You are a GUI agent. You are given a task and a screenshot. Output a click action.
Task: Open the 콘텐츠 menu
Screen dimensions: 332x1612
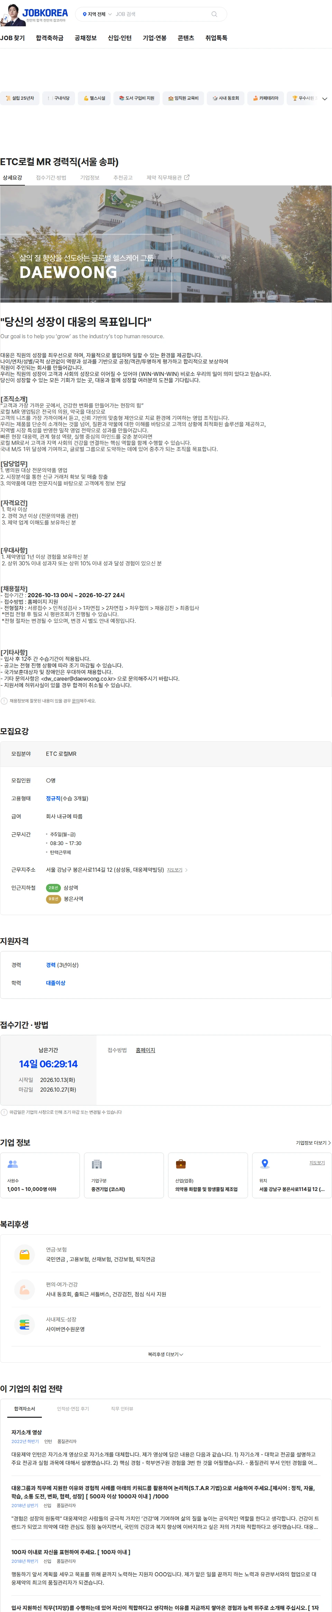(x=186, y=38)
